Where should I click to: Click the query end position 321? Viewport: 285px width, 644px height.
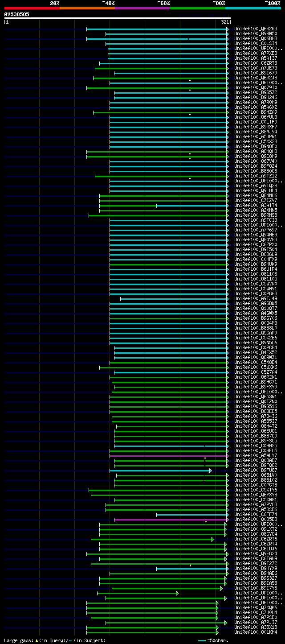click(225, 22)
